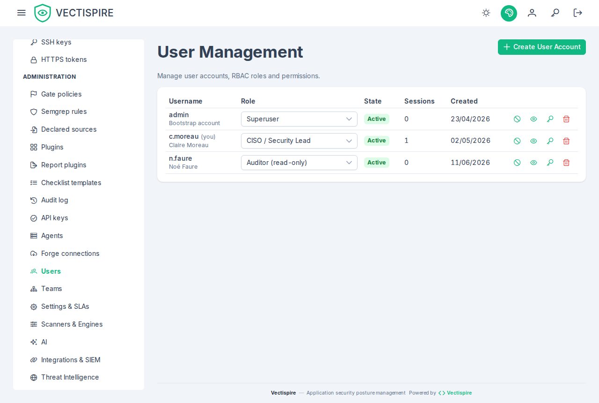
Task: Disable the n.faure account
Action: 517,163
